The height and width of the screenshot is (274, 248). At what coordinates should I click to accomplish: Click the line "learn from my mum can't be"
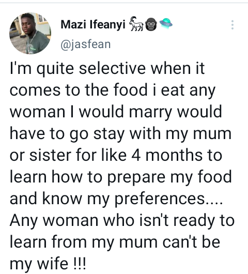pyautogui.click(x=115, y=242)
